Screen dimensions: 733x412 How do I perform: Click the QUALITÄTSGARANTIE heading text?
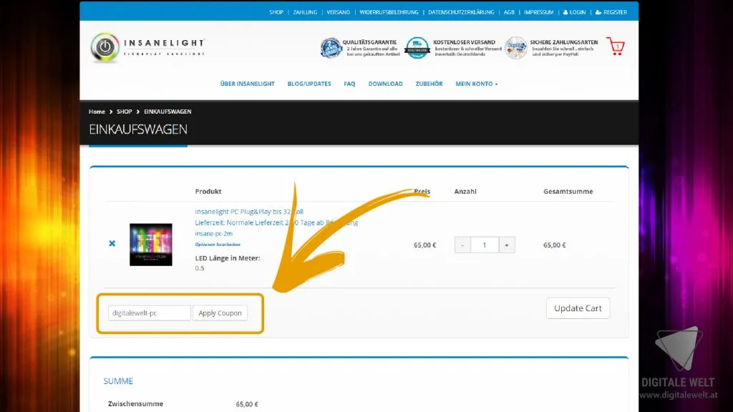click(x=369, y=42)
